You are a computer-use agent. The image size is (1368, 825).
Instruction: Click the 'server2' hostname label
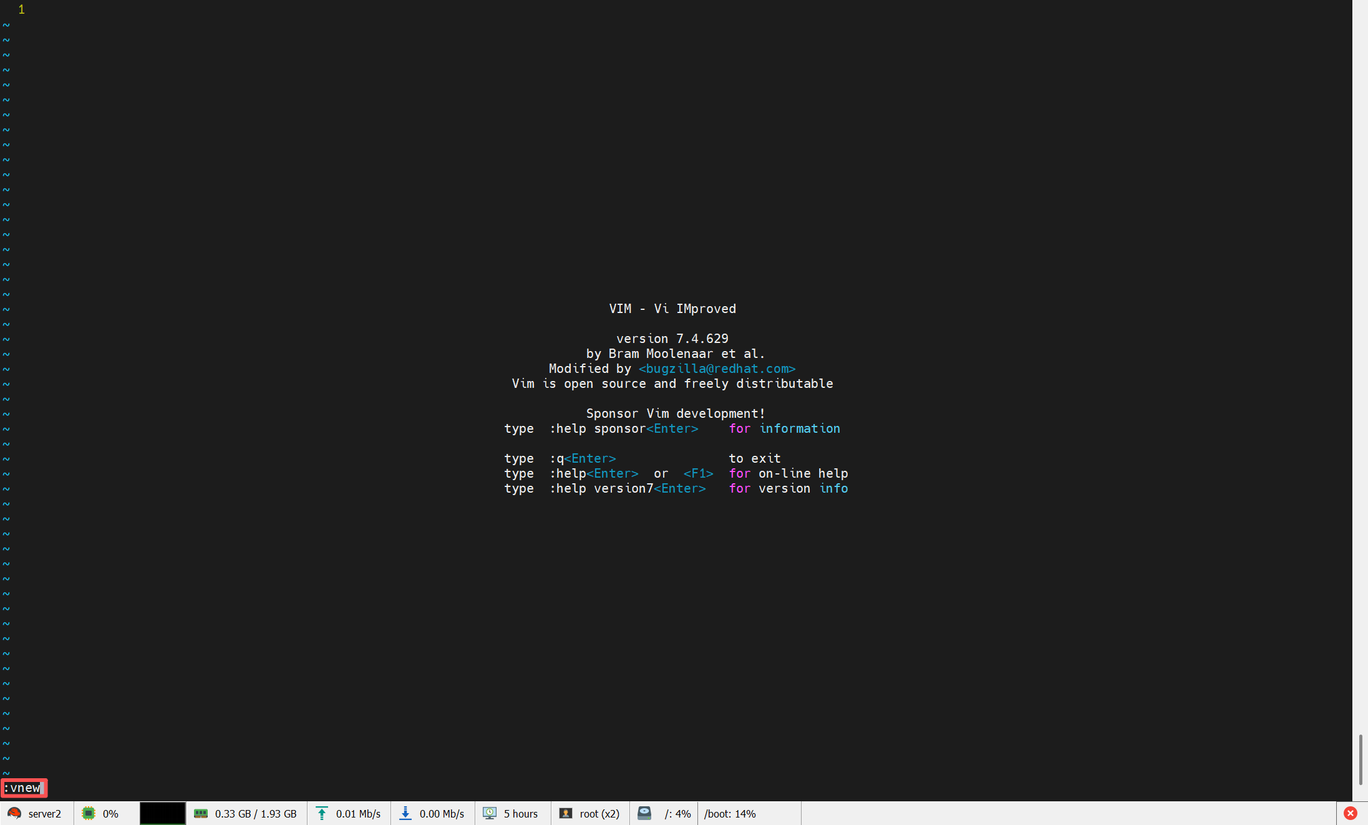tap(45, 814)
